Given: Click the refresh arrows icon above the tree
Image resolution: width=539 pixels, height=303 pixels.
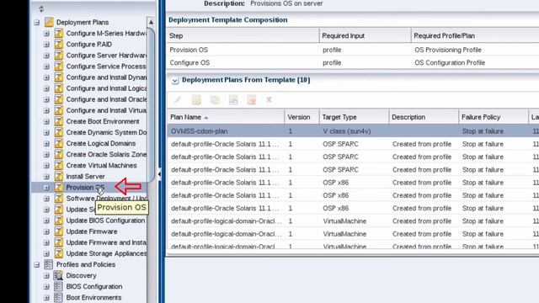Looking at the screenshot, I should 41,9.
